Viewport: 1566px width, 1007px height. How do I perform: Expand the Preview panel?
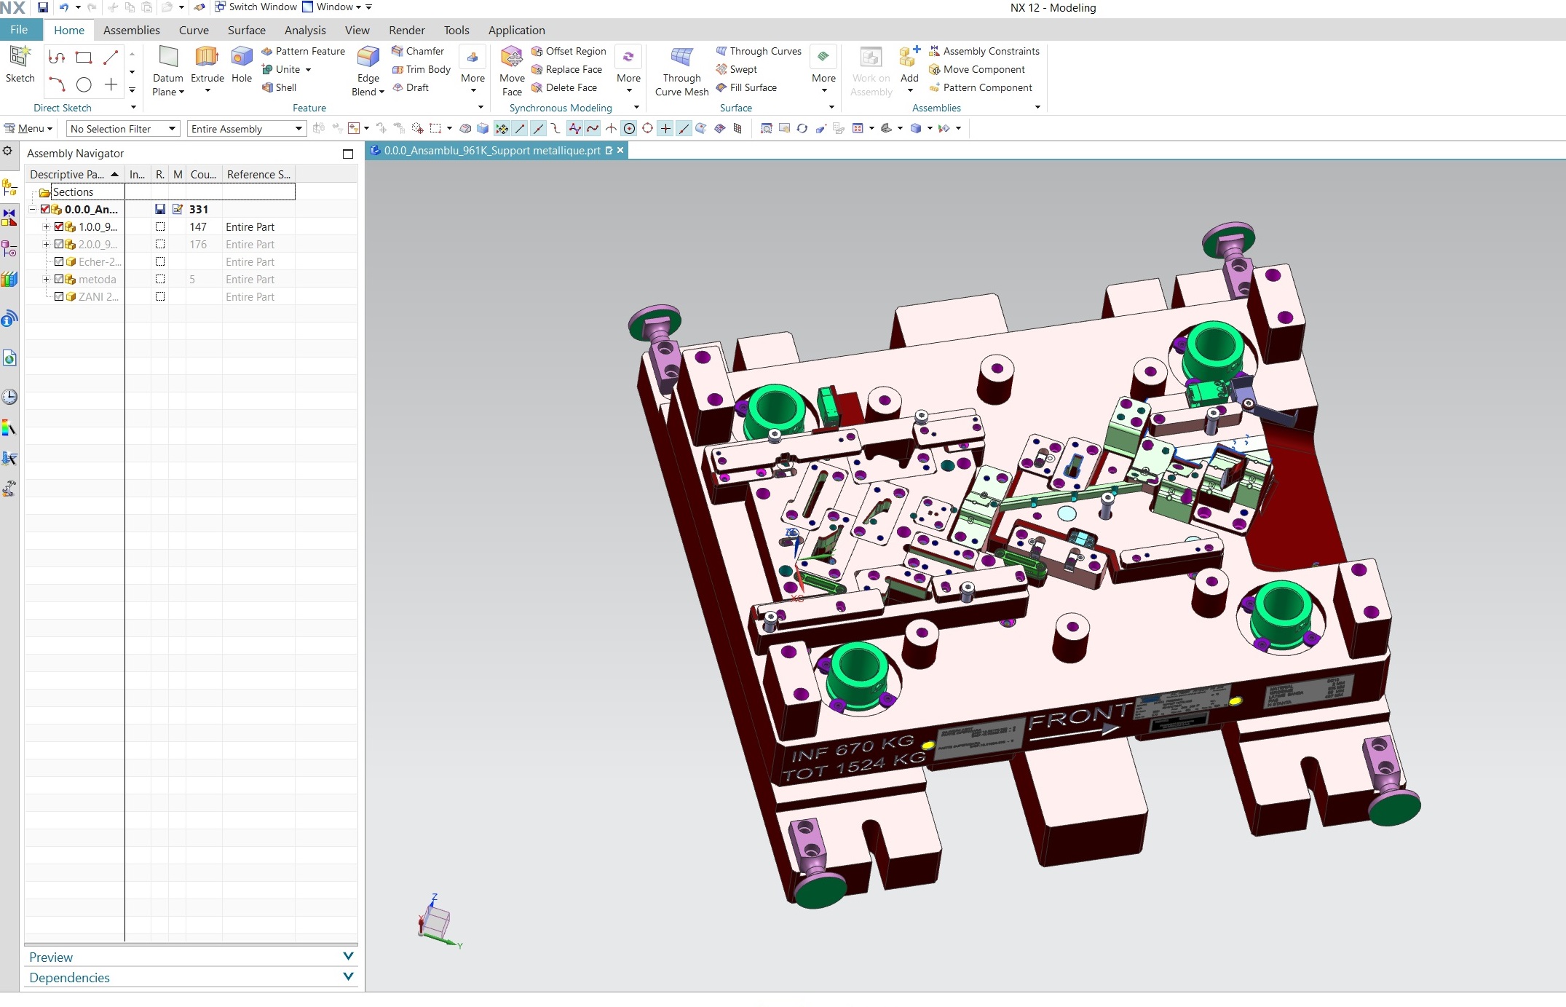point(348,956)
